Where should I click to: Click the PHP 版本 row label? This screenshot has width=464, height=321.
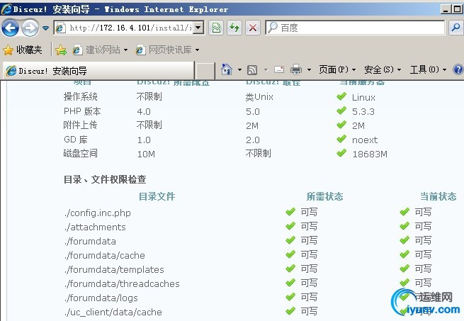click(82, 111)
